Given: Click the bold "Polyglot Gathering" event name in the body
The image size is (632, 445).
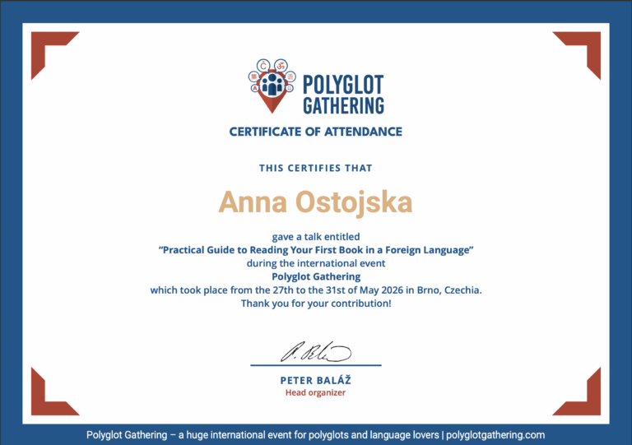Looking at the screenshot, I should point(316,276).
